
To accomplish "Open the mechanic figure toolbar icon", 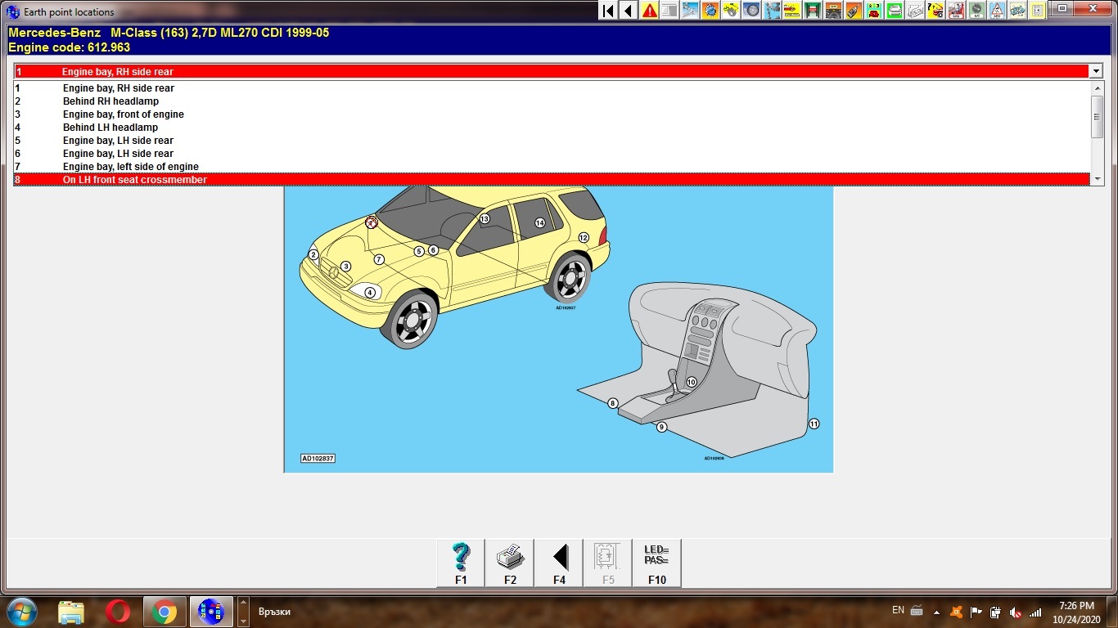I will click(x=772, y=11).
